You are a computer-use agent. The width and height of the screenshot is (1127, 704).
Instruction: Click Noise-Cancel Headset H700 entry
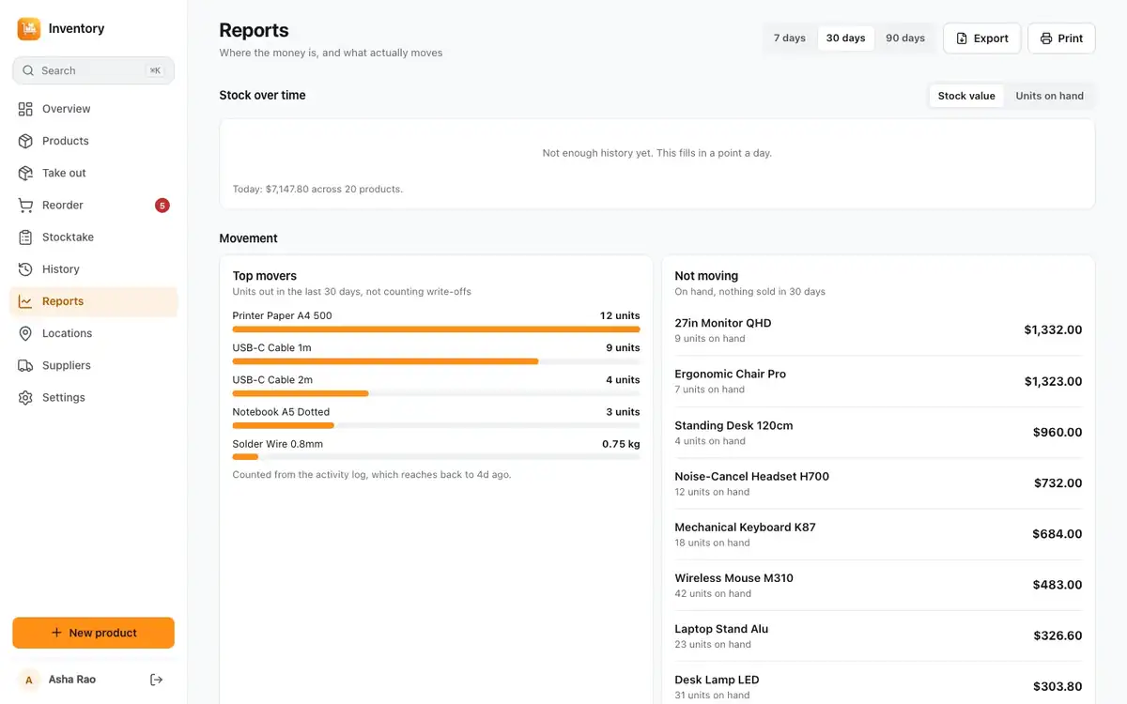point(878,483)
